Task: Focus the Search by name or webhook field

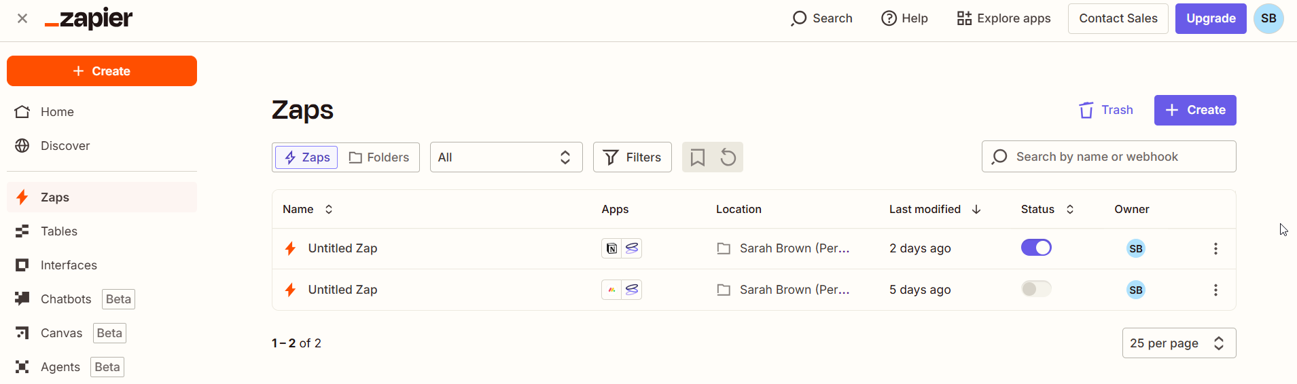Action: [x=1109, y=157]
